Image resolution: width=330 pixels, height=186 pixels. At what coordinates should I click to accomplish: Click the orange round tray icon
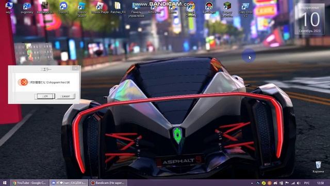269,183
